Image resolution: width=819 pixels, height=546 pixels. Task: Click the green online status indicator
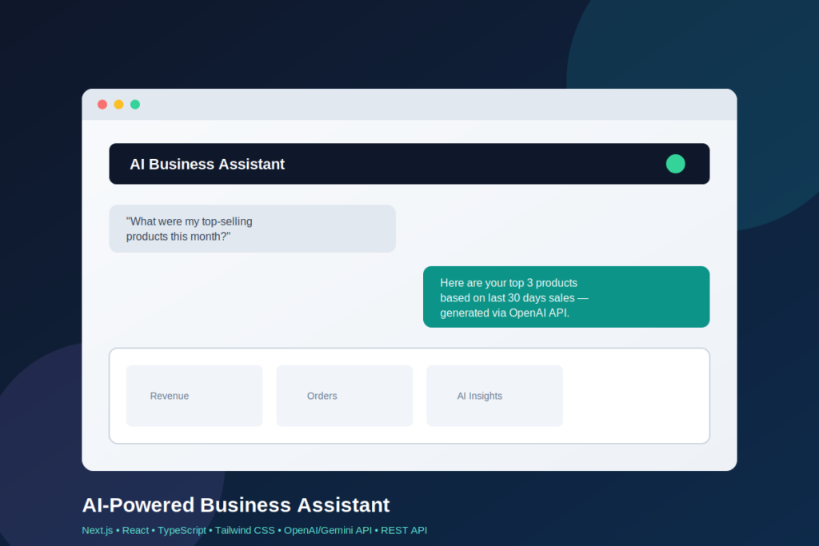tap(675, 164)
